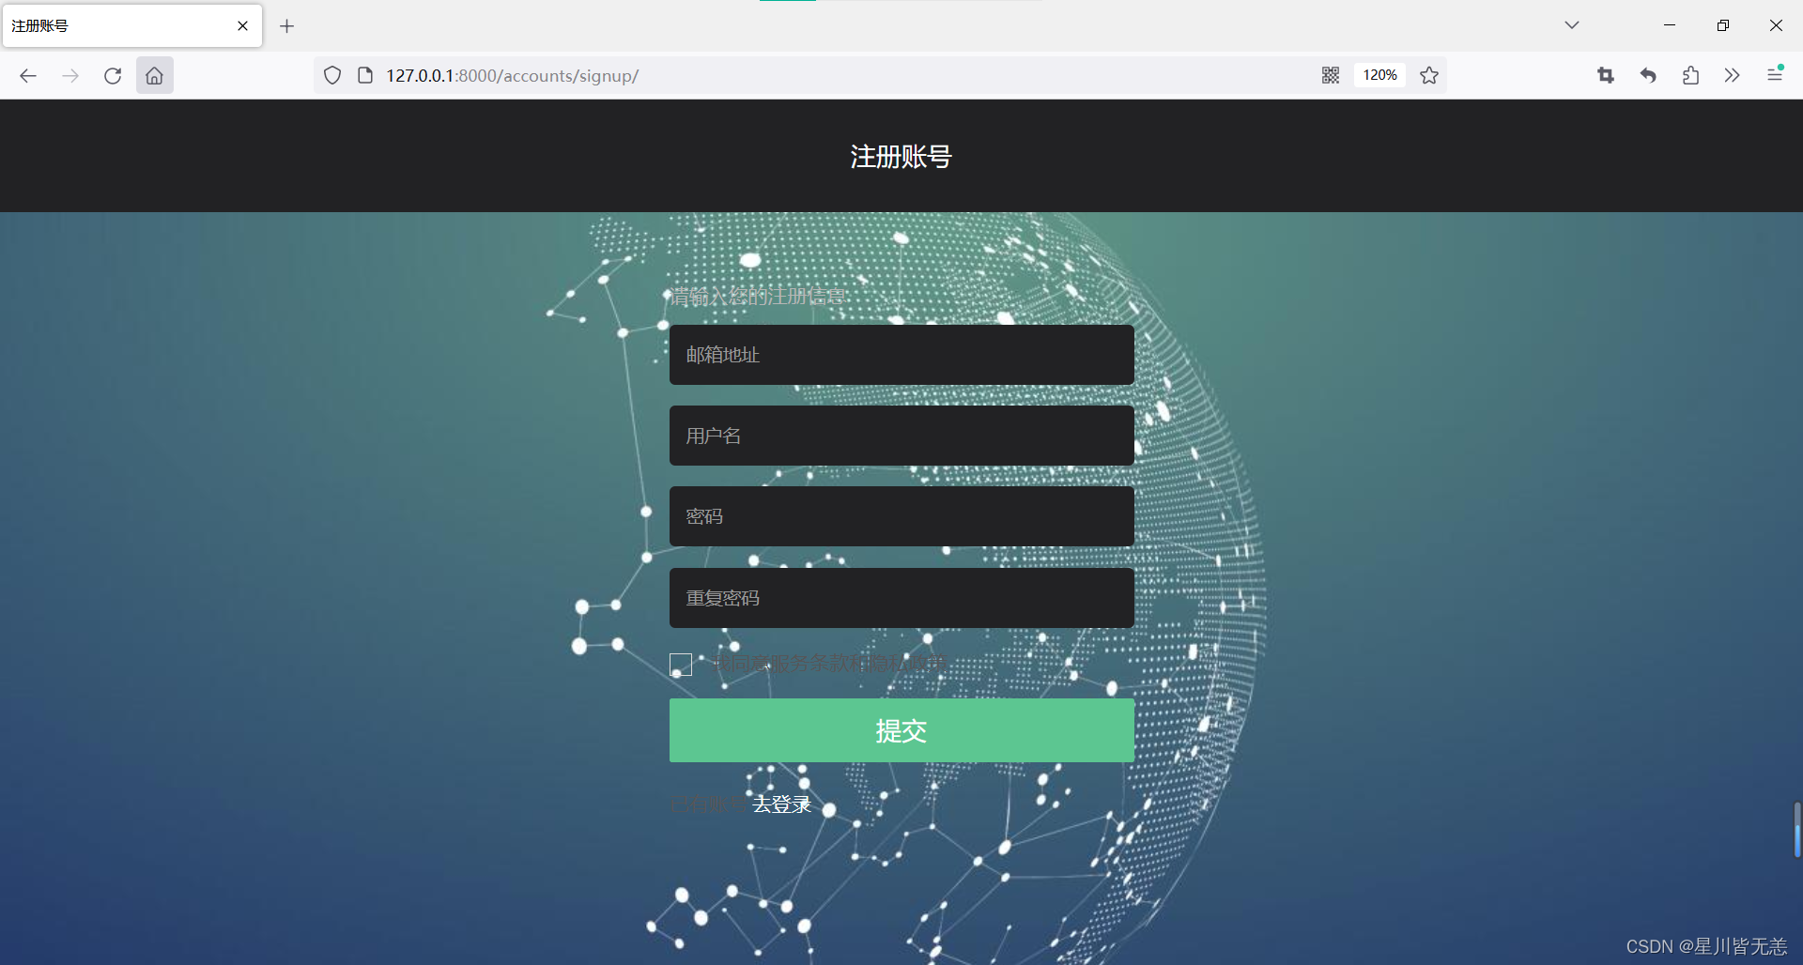Open the browser application menu
The width and height of the screenshot is (1803, 965).
pos(1775,74)
